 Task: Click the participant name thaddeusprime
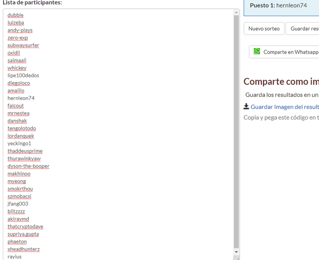25,151
